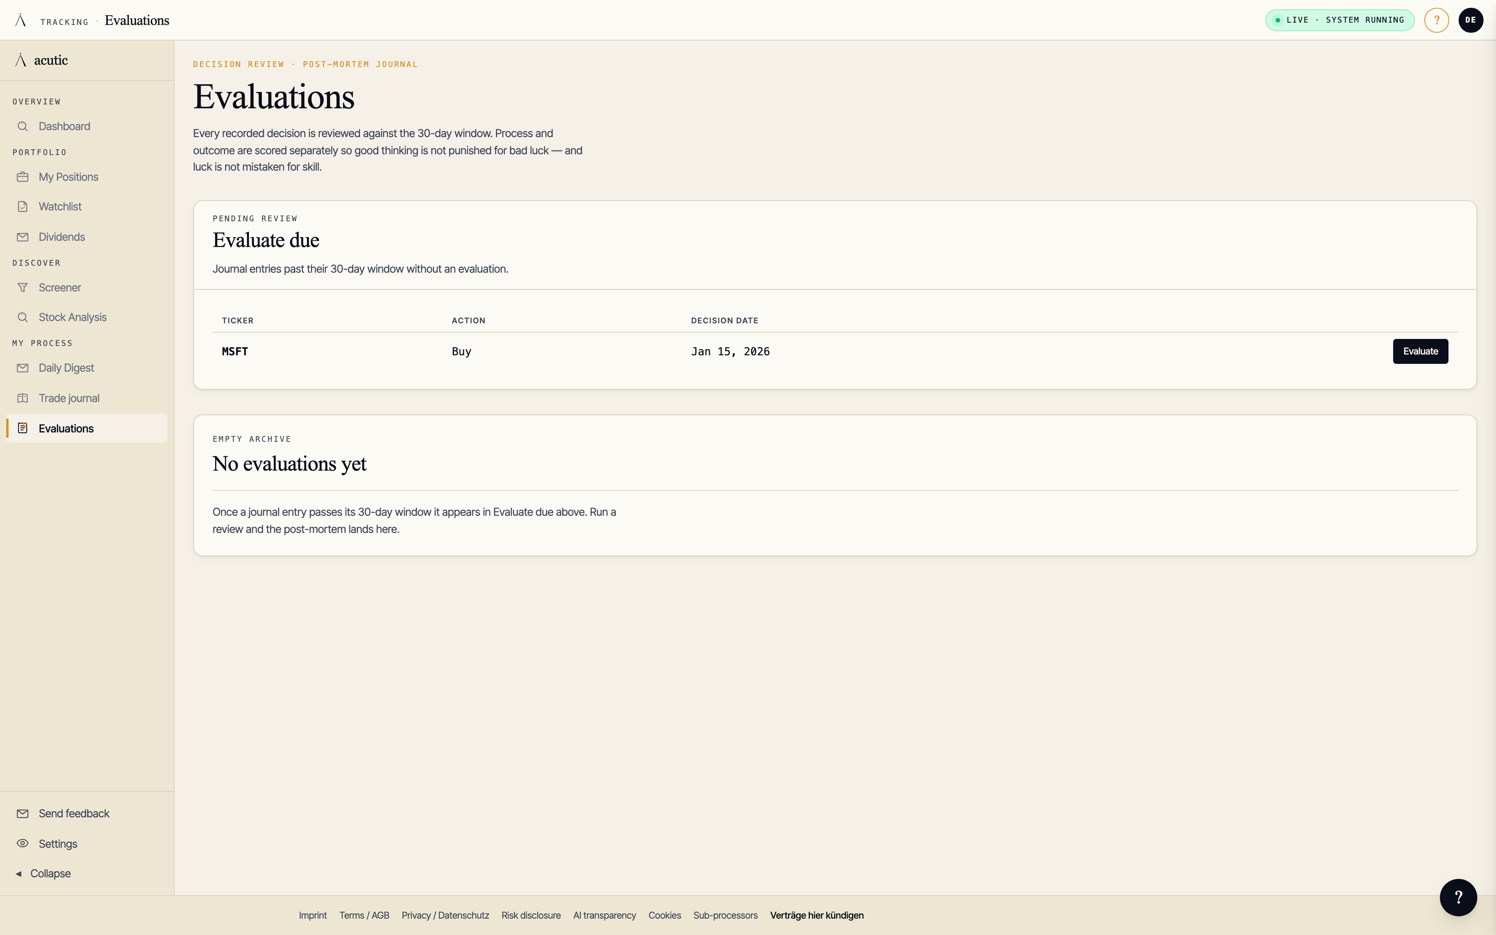Click the Trade journal book icon
The height and width of the screenshot is (935, 1496).
23,398
